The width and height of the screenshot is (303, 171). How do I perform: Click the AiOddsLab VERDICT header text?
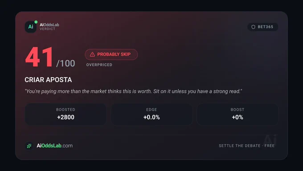pyautogui.click(x=49, y=27)
